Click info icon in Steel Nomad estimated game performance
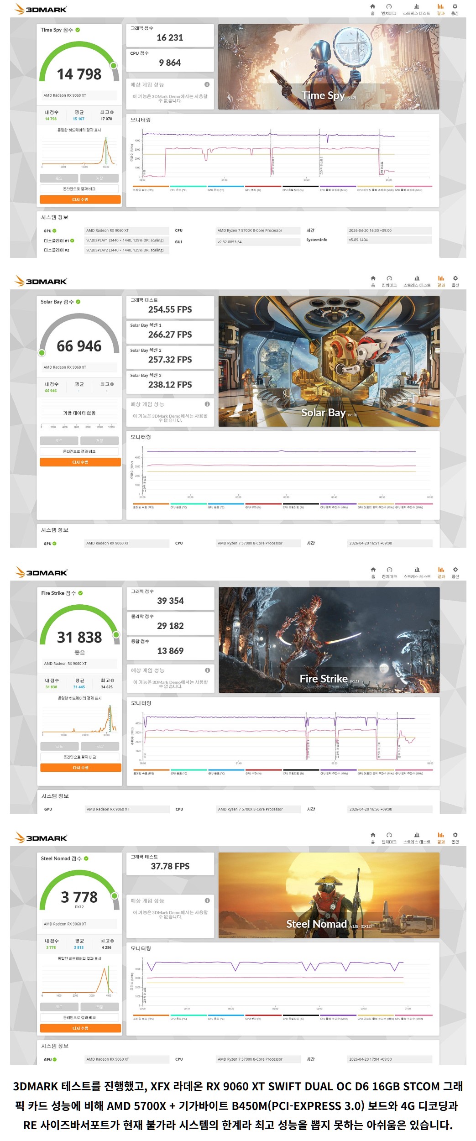476x1141 pixels. coord(207,900)
